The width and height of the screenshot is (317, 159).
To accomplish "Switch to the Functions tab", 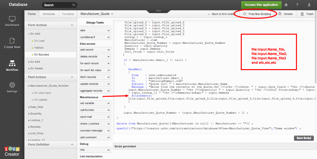I will click(68, 14).
